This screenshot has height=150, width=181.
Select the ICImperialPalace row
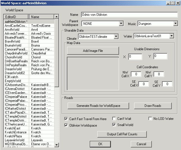click(x=29, y=97)
